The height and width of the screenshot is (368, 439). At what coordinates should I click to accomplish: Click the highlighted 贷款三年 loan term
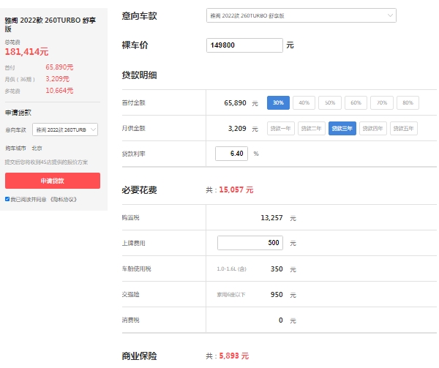(x=342, y=129)
